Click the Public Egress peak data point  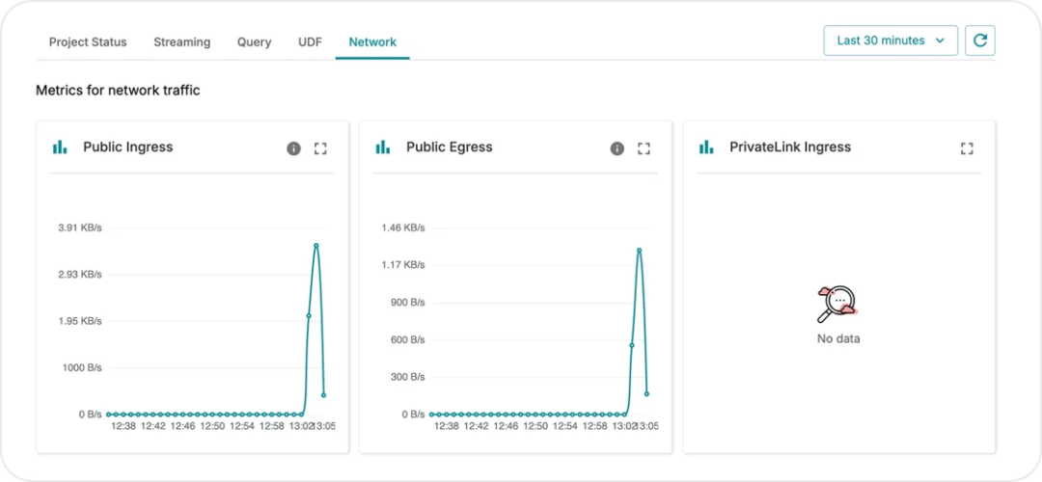(x=639, y=251)
